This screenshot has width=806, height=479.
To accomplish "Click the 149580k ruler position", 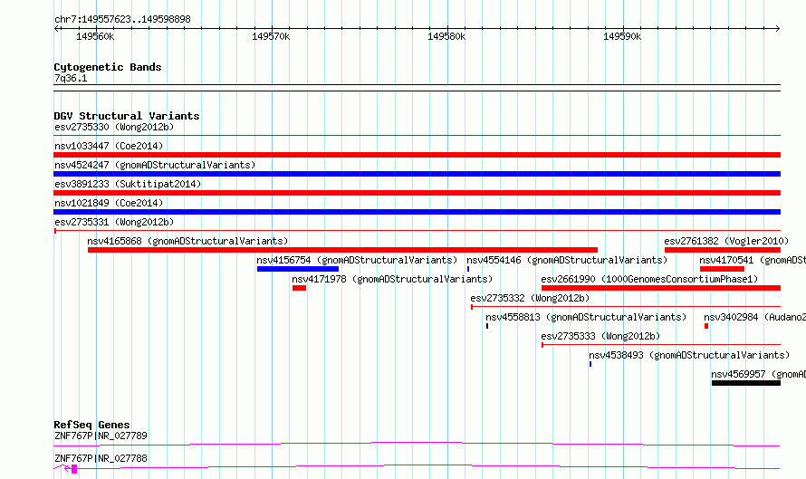I will pos(446,36).
